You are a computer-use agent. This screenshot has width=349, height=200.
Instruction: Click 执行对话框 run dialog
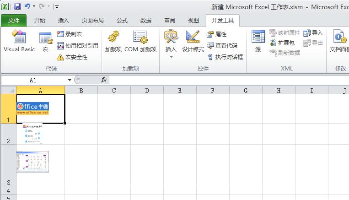225,57
